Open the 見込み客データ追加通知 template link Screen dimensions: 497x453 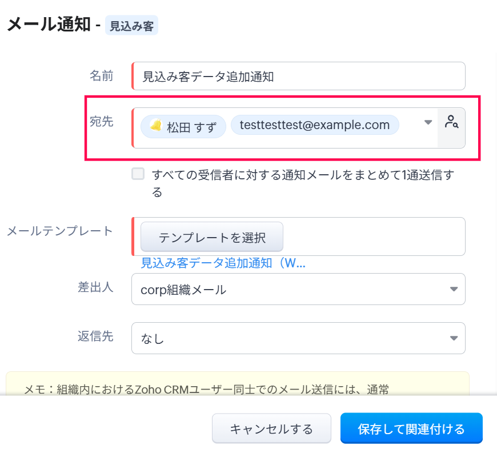[x=223, y=263]
